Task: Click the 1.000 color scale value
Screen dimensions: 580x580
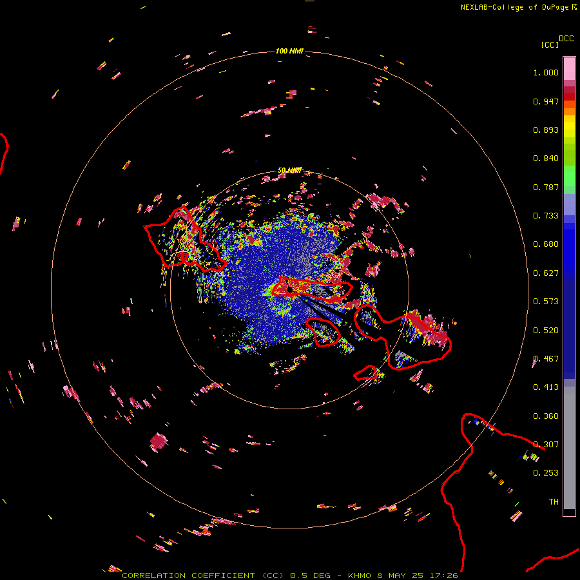Action: (x=546, y=72)
